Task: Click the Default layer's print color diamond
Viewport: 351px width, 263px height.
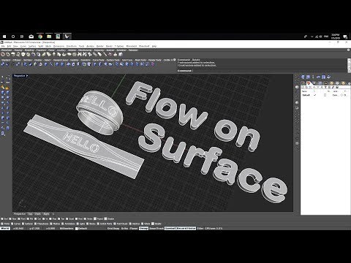Action: [341, 95]
